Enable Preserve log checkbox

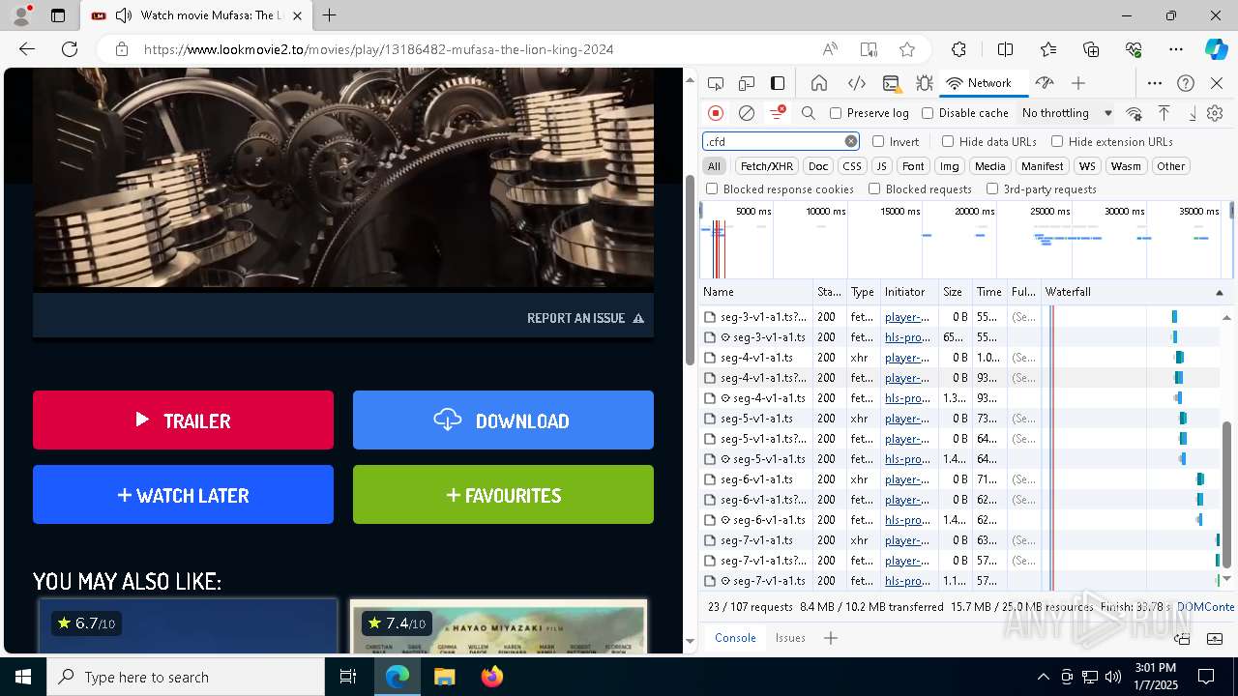point(836,113)
